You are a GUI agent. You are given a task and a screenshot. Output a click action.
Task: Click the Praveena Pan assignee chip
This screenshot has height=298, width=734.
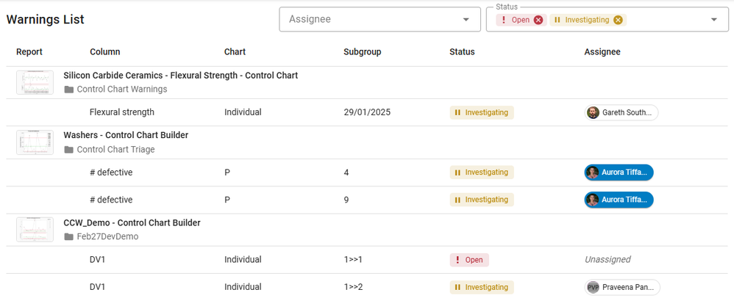coord(622,287)
